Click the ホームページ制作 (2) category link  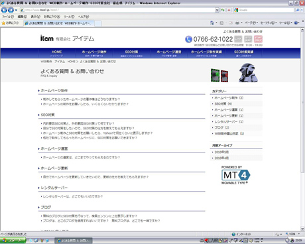pyautogui.click(x=229, y=97)
